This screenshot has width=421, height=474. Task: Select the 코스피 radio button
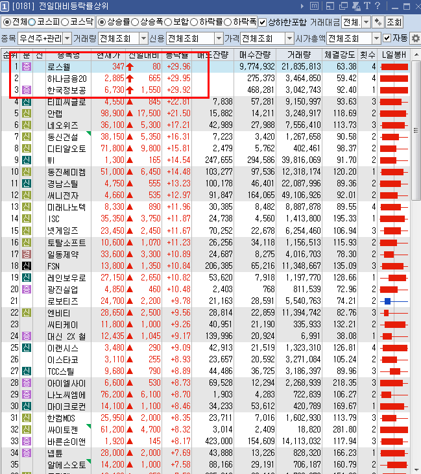[32, 22]
